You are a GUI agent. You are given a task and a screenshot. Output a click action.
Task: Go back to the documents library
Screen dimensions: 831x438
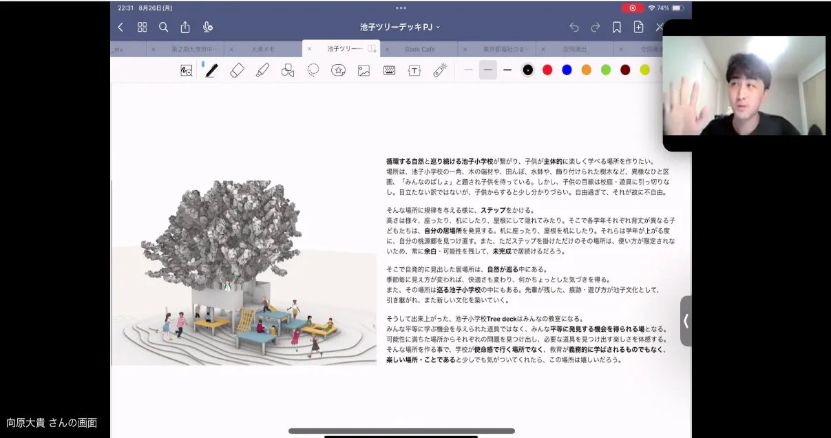point(120,28)
